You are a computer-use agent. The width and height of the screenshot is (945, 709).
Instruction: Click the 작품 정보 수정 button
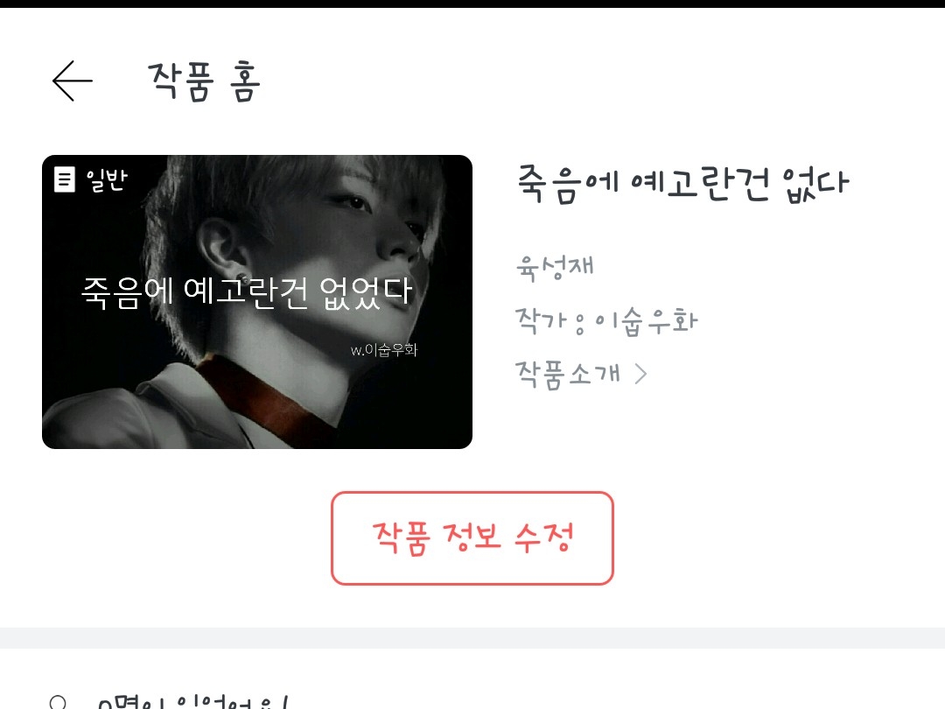tap(472, 537)
